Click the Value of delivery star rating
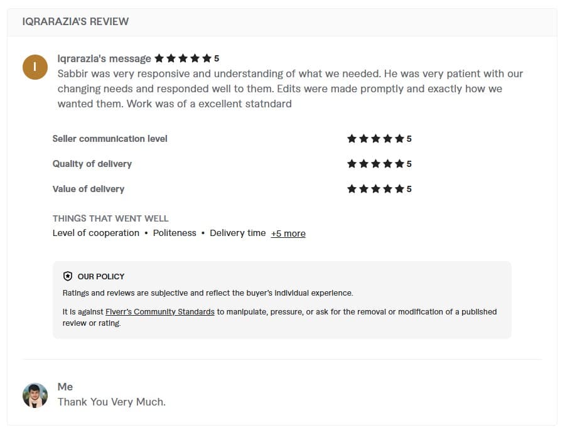Viewport: 565px width, 435px height. pos(379,189)
